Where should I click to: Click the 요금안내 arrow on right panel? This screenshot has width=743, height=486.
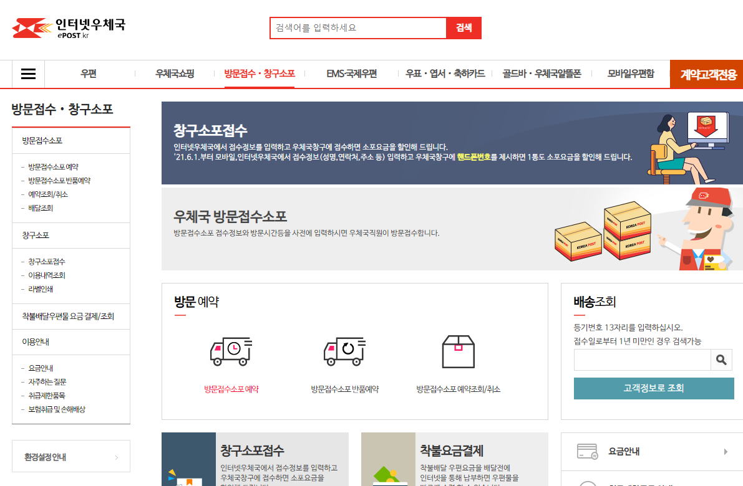point(726,452)
